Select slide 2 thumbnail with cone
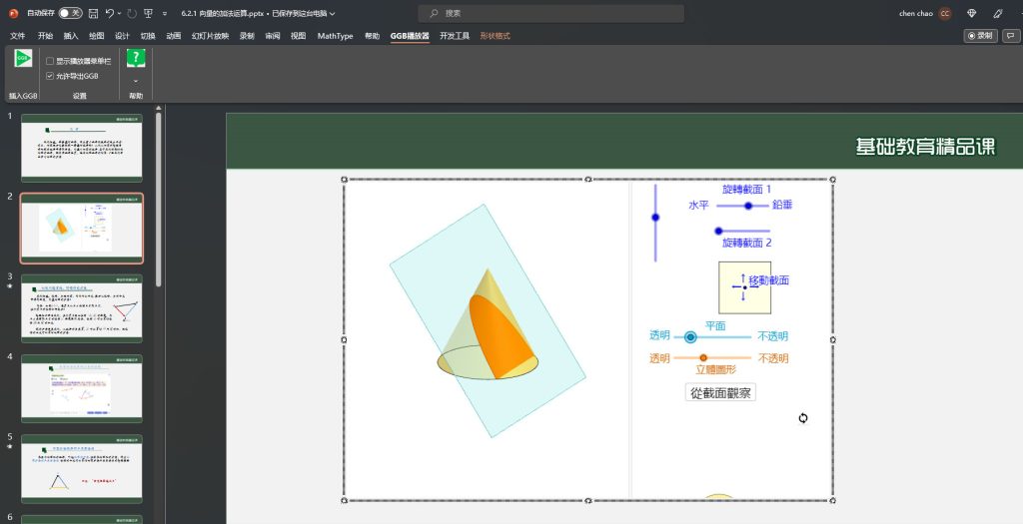Viewport: 1023px width, 524px height. point(82,229)
